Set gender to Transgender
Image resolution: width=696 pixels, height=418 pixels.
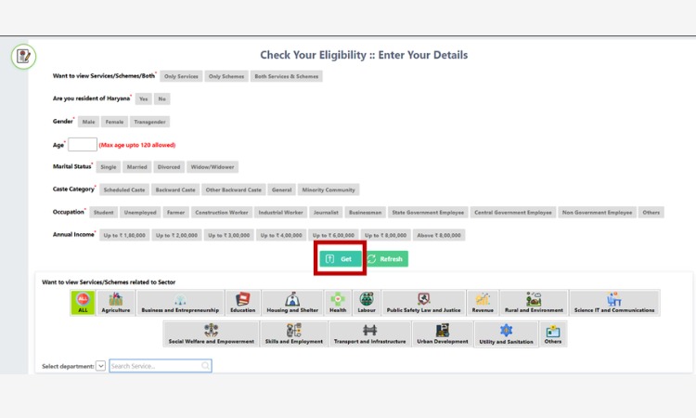click(x=149, y=122)
